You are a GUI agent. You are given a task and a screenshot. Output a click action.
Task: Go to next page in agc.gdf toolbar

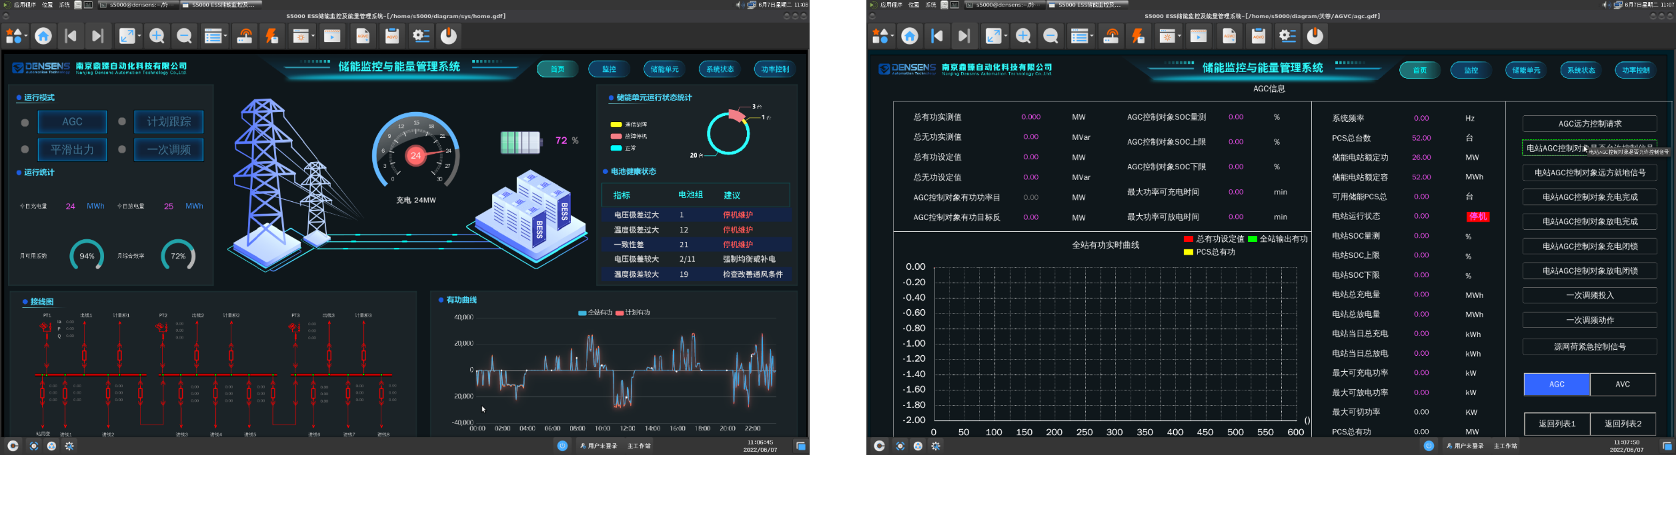pos(964,36)
